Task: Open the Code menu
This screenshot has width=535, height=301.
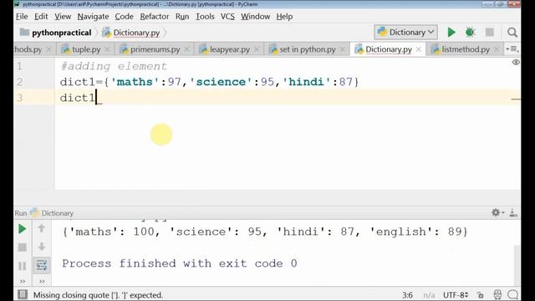Action: (124, 17)
